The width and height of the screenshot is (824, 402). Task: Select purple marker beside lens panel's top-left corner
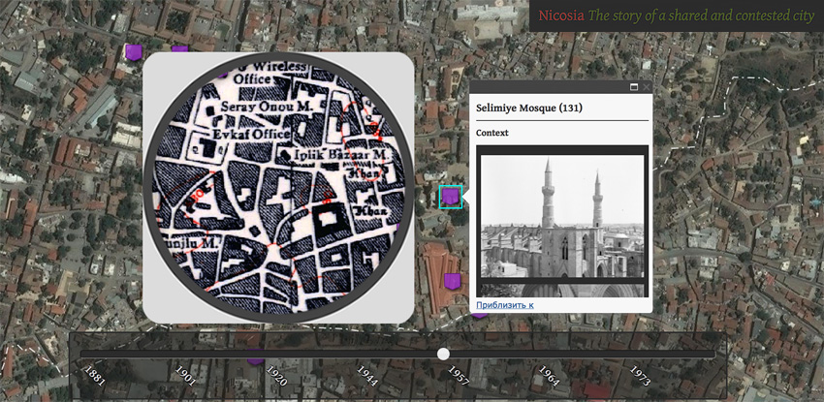click(x=179, y=51)
